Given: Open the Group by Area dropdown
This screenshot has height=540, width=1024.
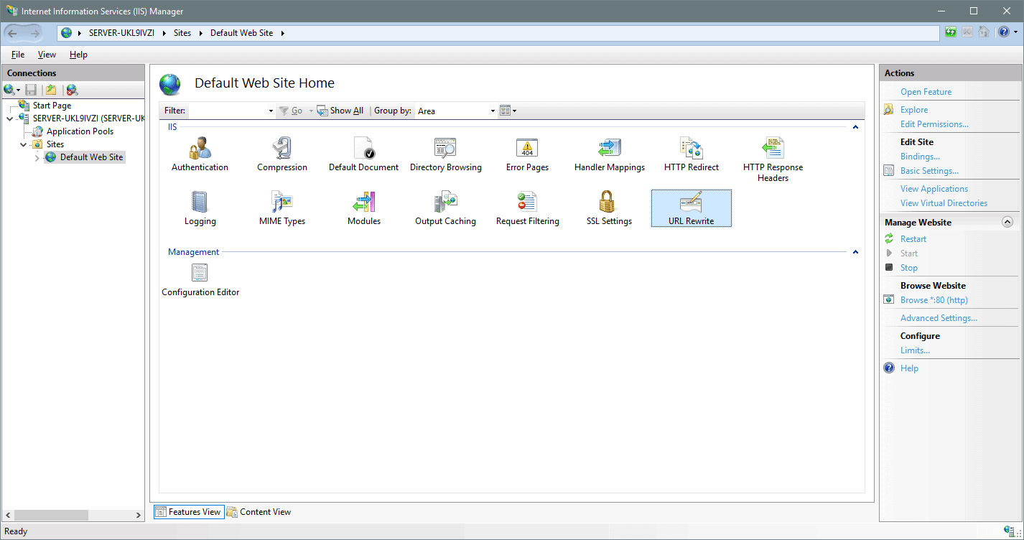Looking at the screenshot, I should click(x=493, y=111).
